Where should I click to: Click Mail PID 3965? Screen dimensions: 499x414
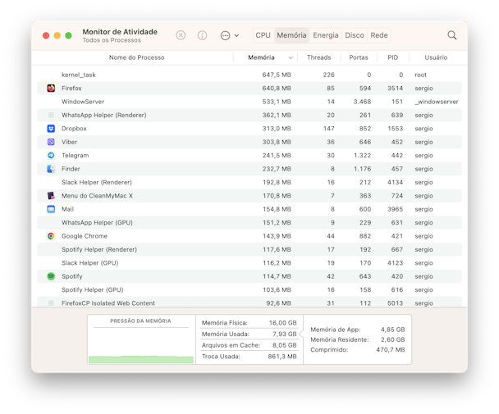395,209
